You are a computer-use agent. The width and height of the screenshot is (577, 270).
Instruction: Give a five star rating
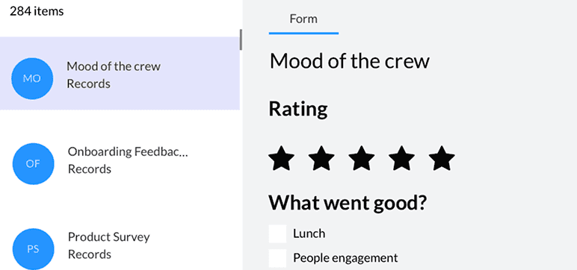click(442, 158)
